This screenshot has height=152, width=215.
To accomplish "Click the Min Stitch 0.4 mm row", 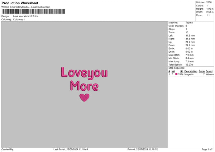I will coord(181,58).
